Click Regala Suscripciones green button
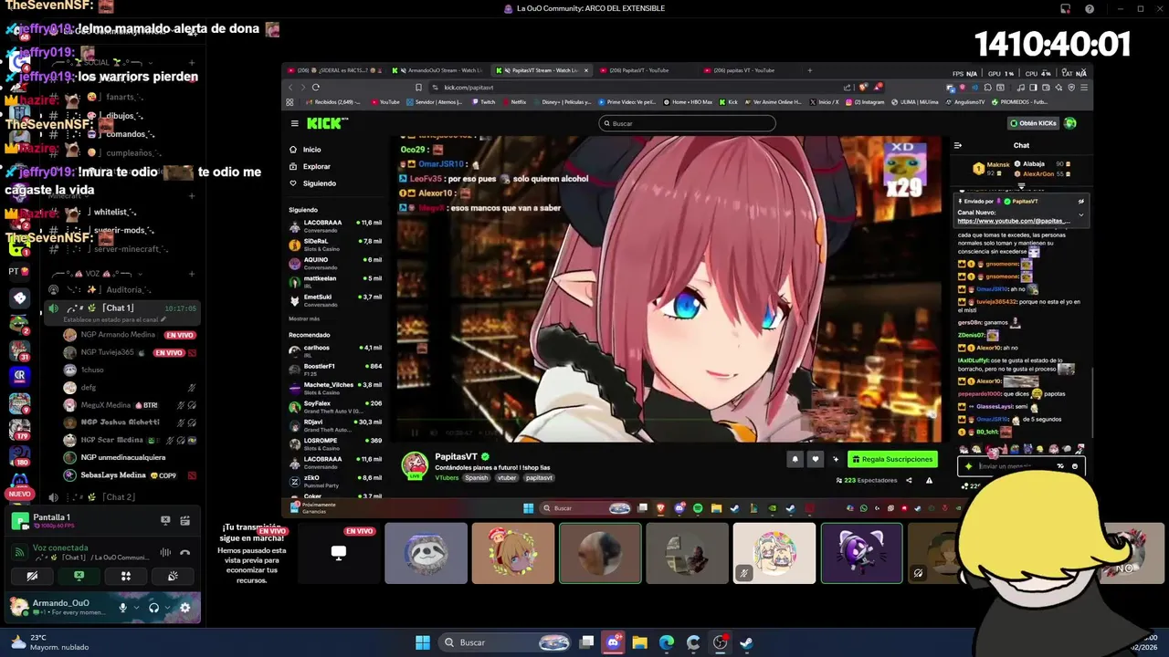Image resolution: width=1169 pixels, height=657 pixels. coord(892,459)
